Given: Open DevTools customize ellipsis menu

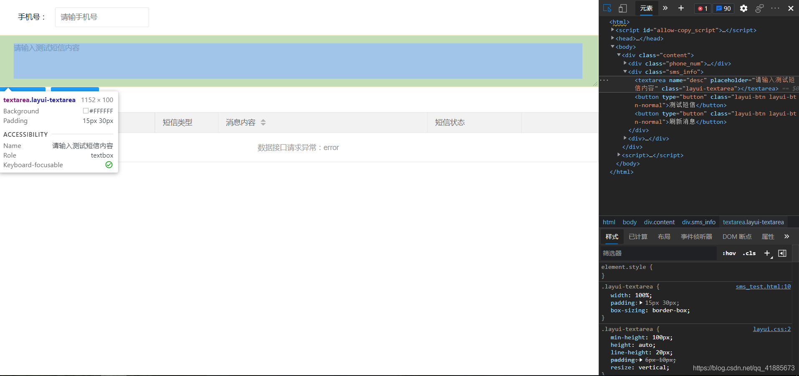Looking at the screenshot, I should 775,8.
